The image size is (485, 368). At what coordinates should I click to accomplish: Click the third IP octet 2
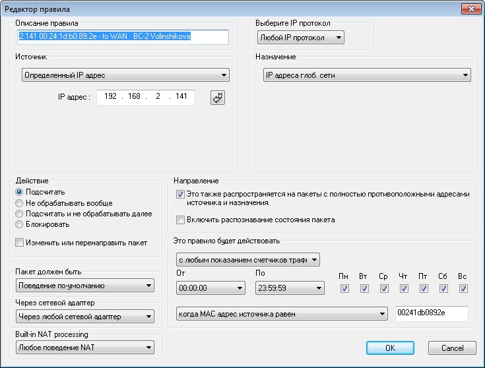[158, 96]
